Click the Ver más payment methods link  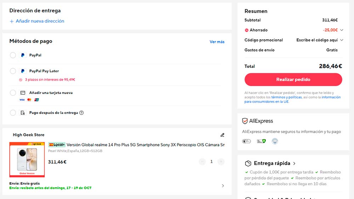pyautogui.click(x=217, y=42)
